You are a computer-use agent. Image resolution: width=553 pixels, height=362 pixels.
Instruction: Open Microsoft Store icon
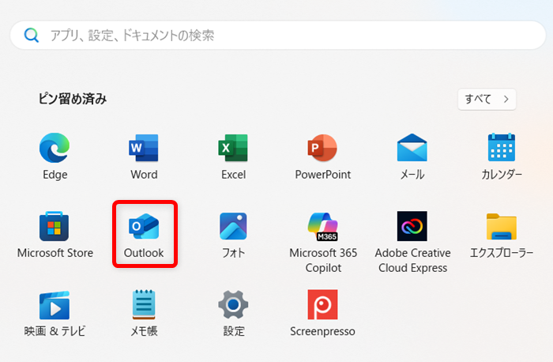tap(55, 227)
